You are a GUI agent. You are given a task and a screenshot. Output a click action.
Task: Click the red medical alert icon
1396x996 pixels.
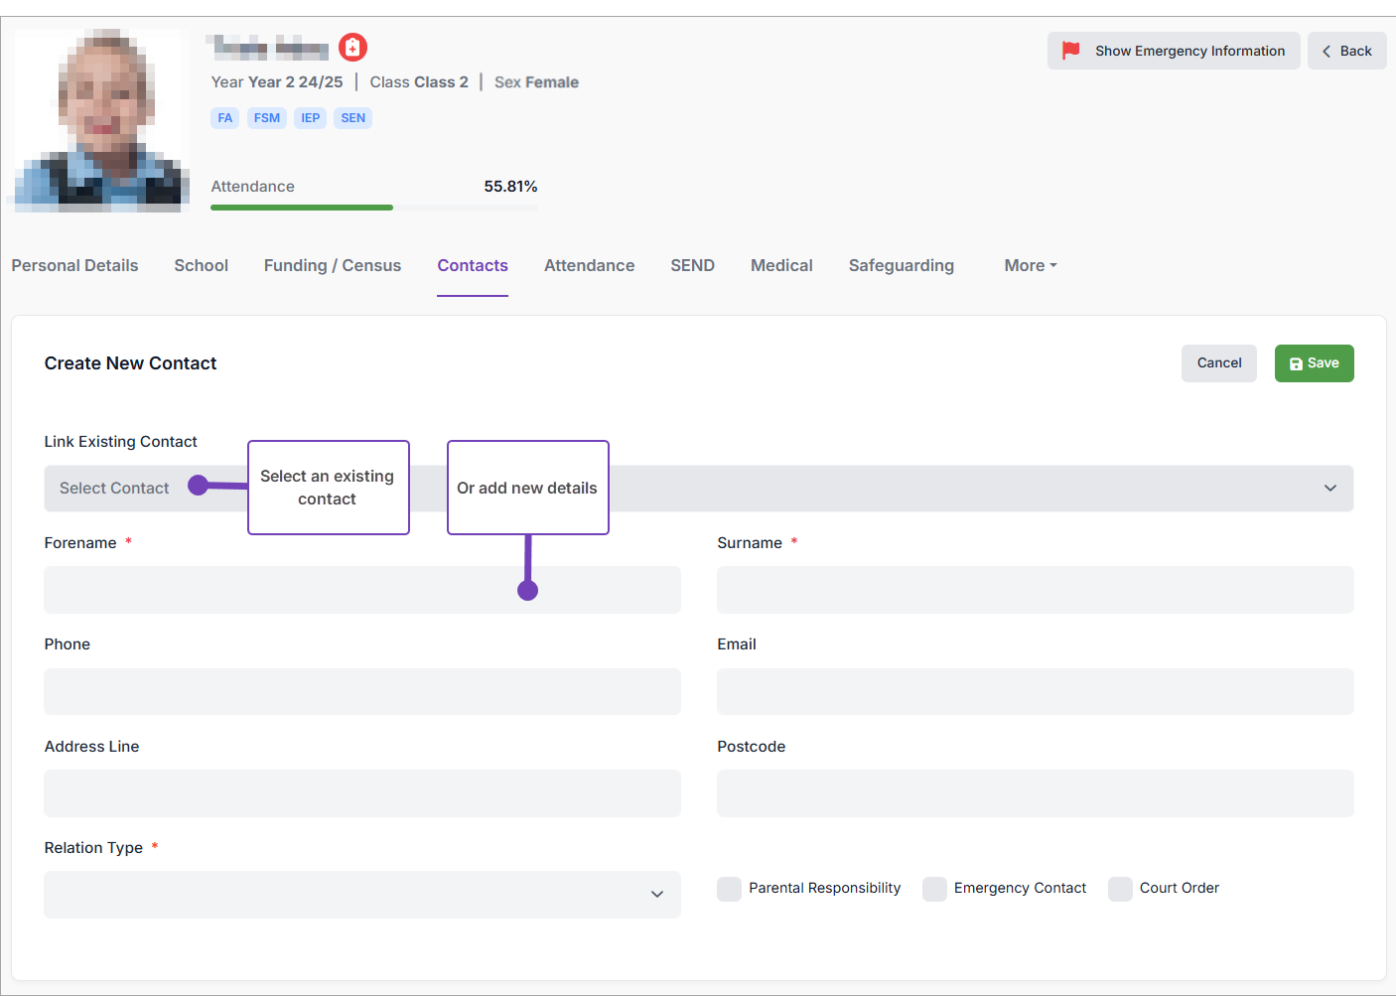pos(352,48)
